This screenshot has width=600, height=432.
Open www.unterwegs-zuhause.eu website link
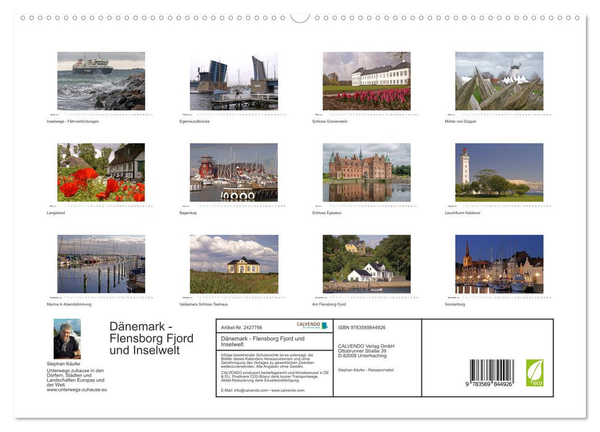[77, 389]
